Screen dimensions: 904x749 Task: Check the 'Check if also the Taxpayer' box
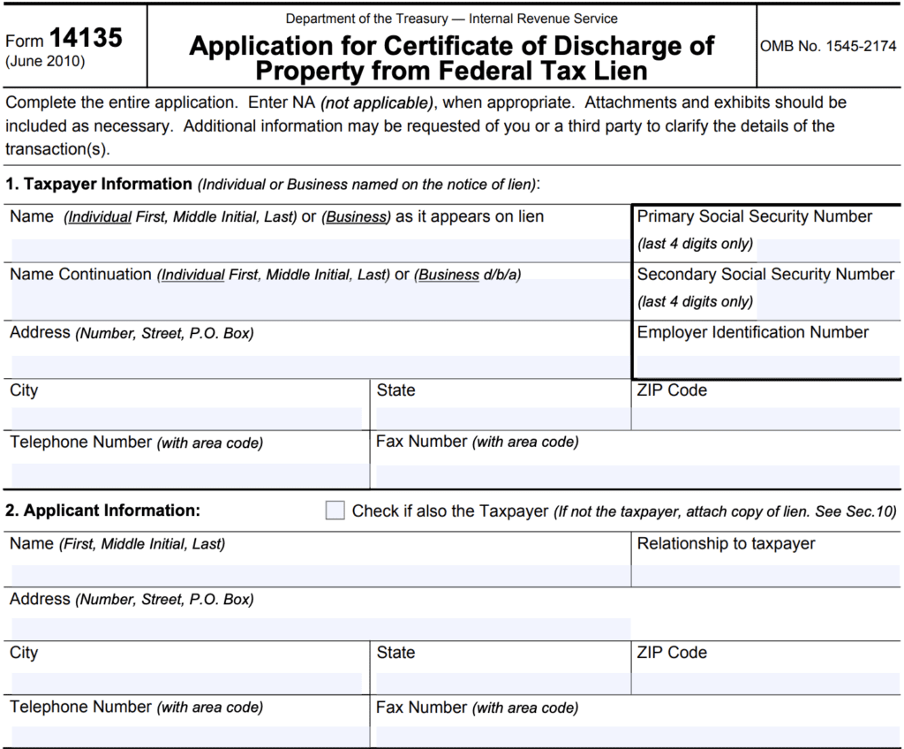pyautogui.click(x=335, y=511)
